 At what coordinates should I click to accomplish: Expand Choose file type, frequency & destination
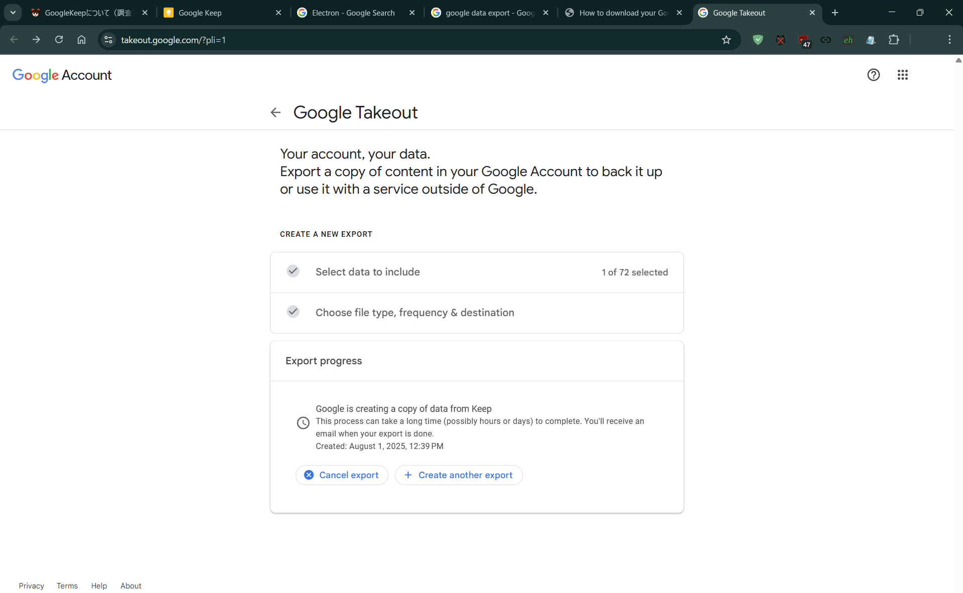tap(477, 313)
